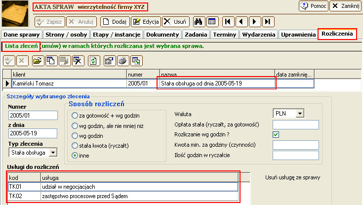Jump to the last record
Screen dimensions: 363x205
(268, 22)
